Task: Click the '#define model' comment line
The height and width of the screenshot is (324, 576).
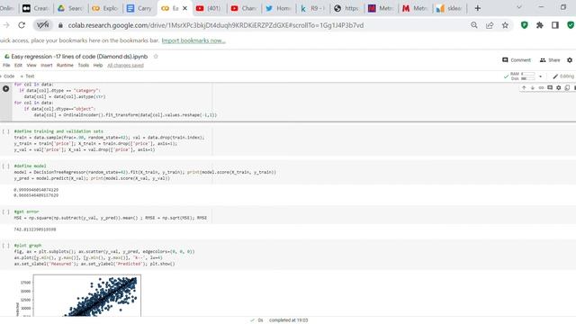Action: [30, 166]
